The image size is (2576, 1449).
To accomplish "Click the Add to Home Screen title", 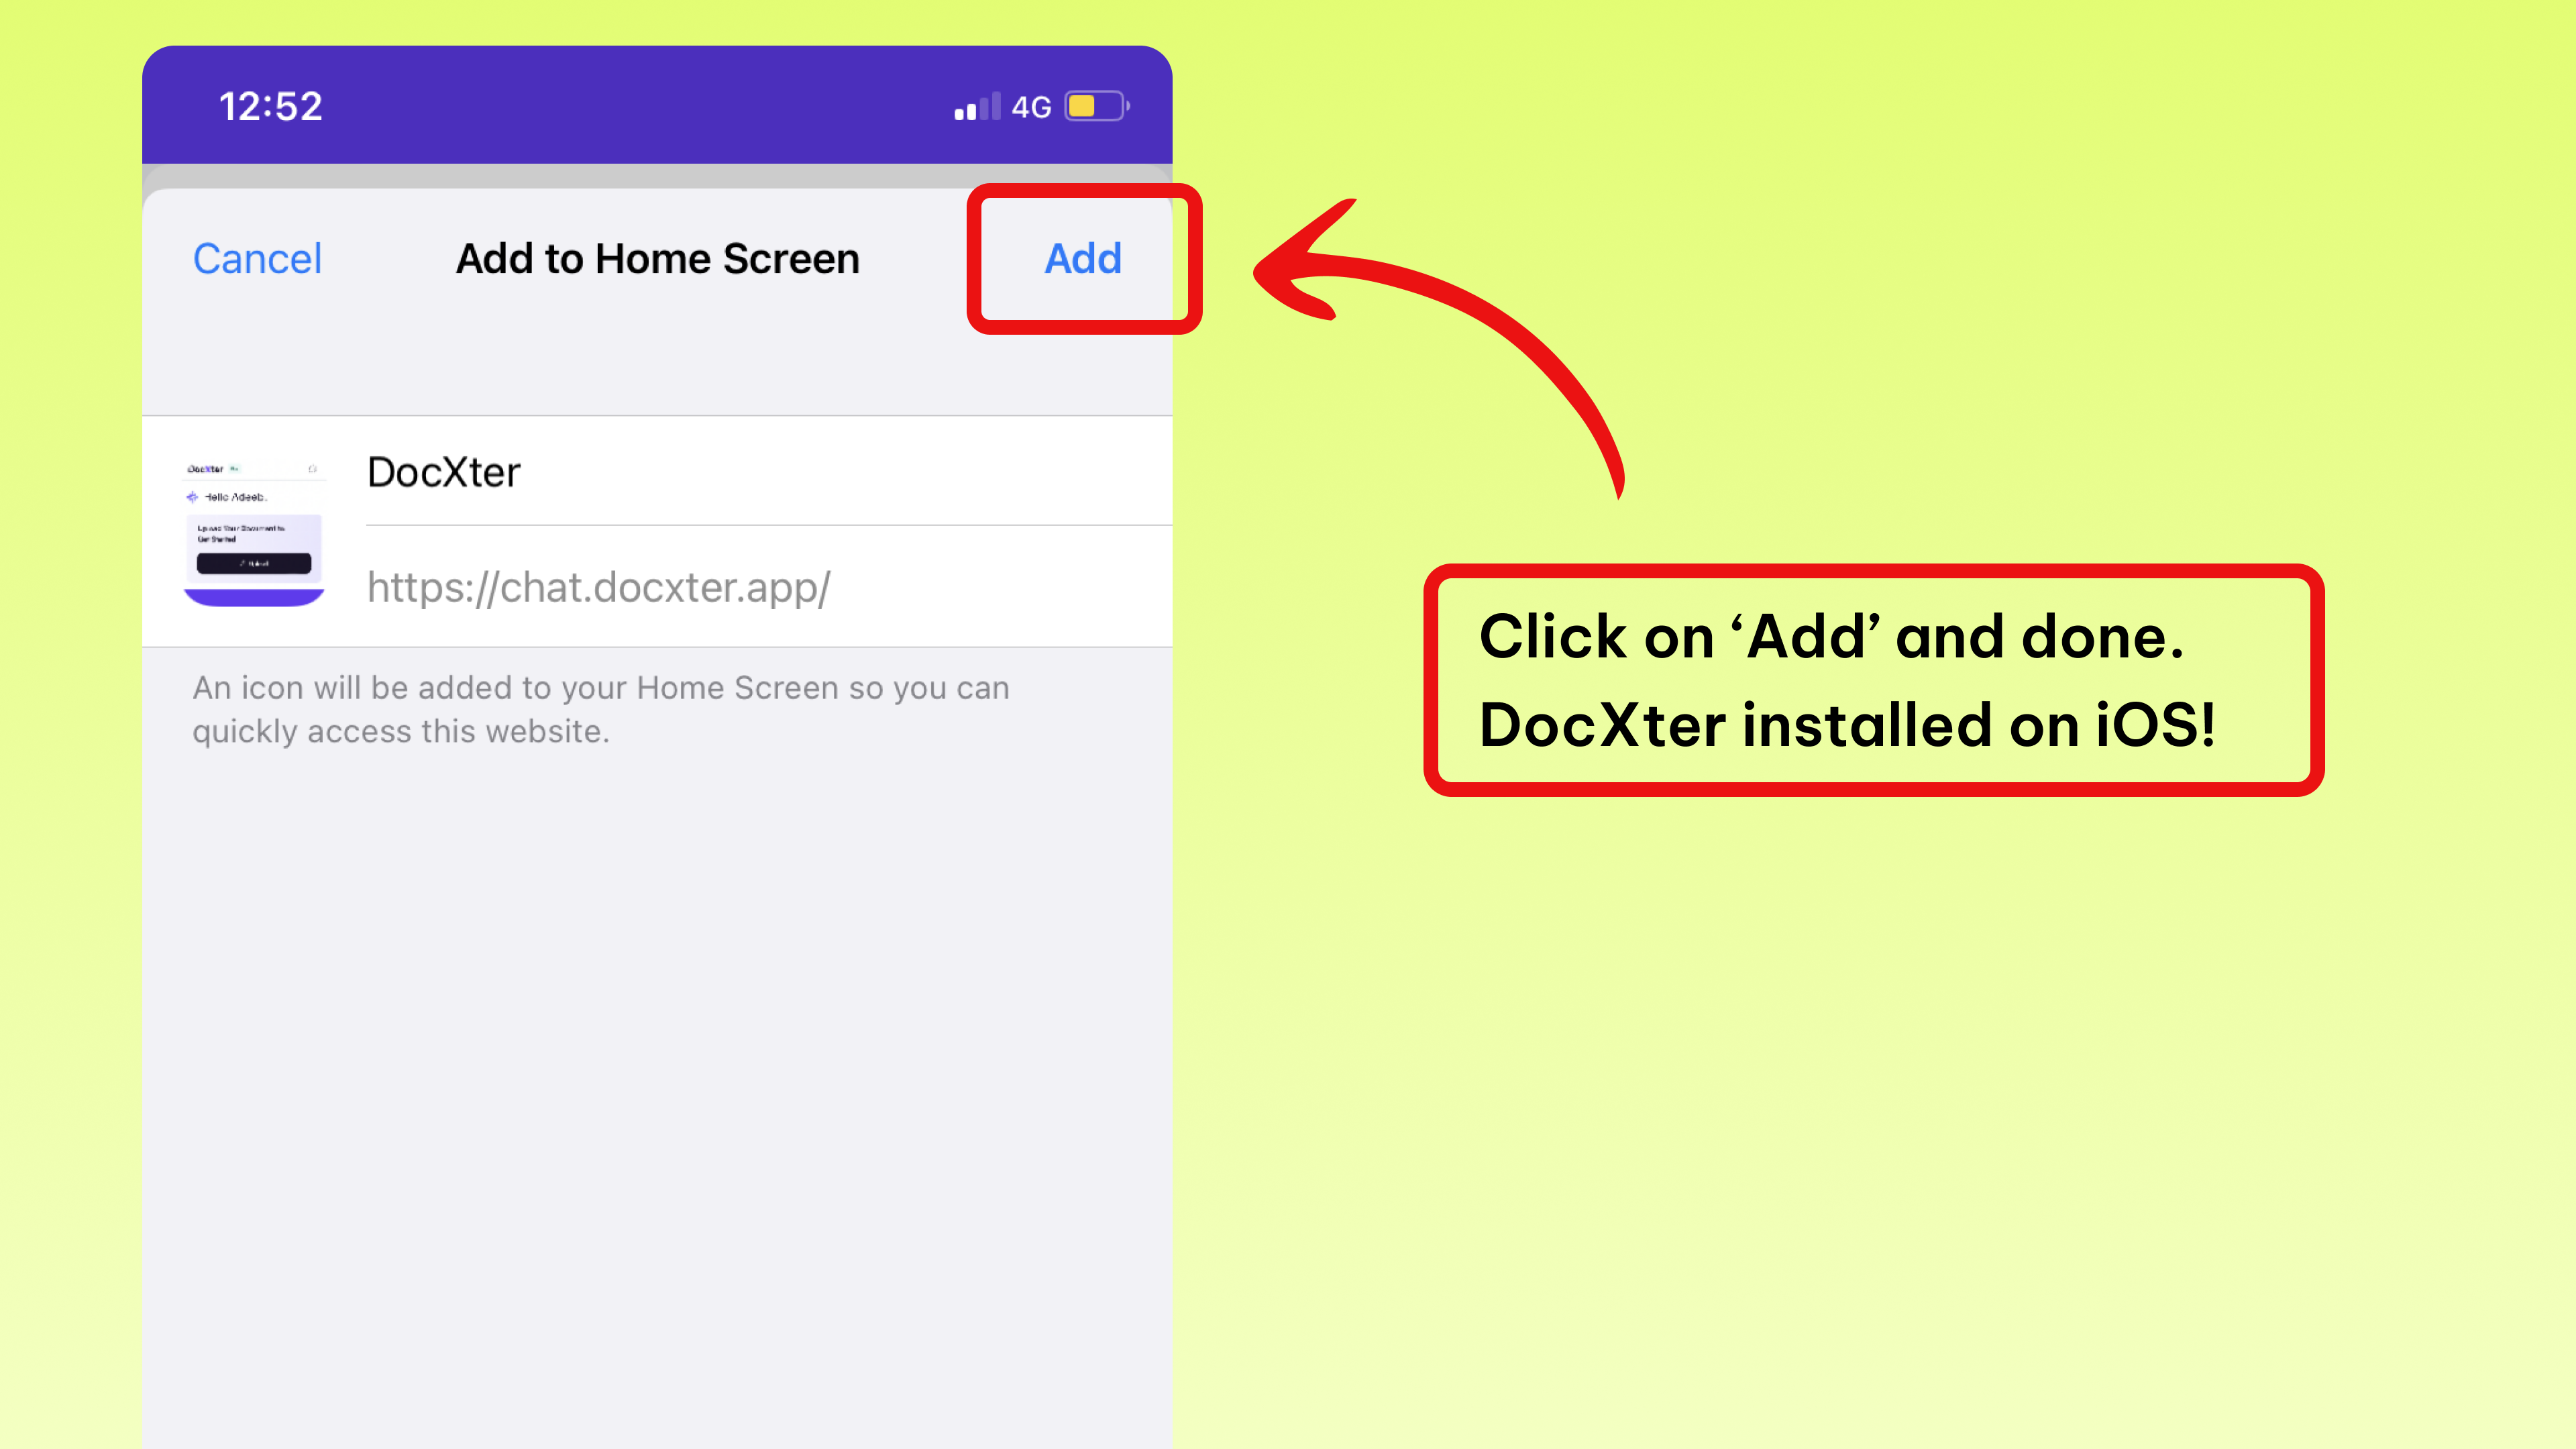I will pos(657,258).
